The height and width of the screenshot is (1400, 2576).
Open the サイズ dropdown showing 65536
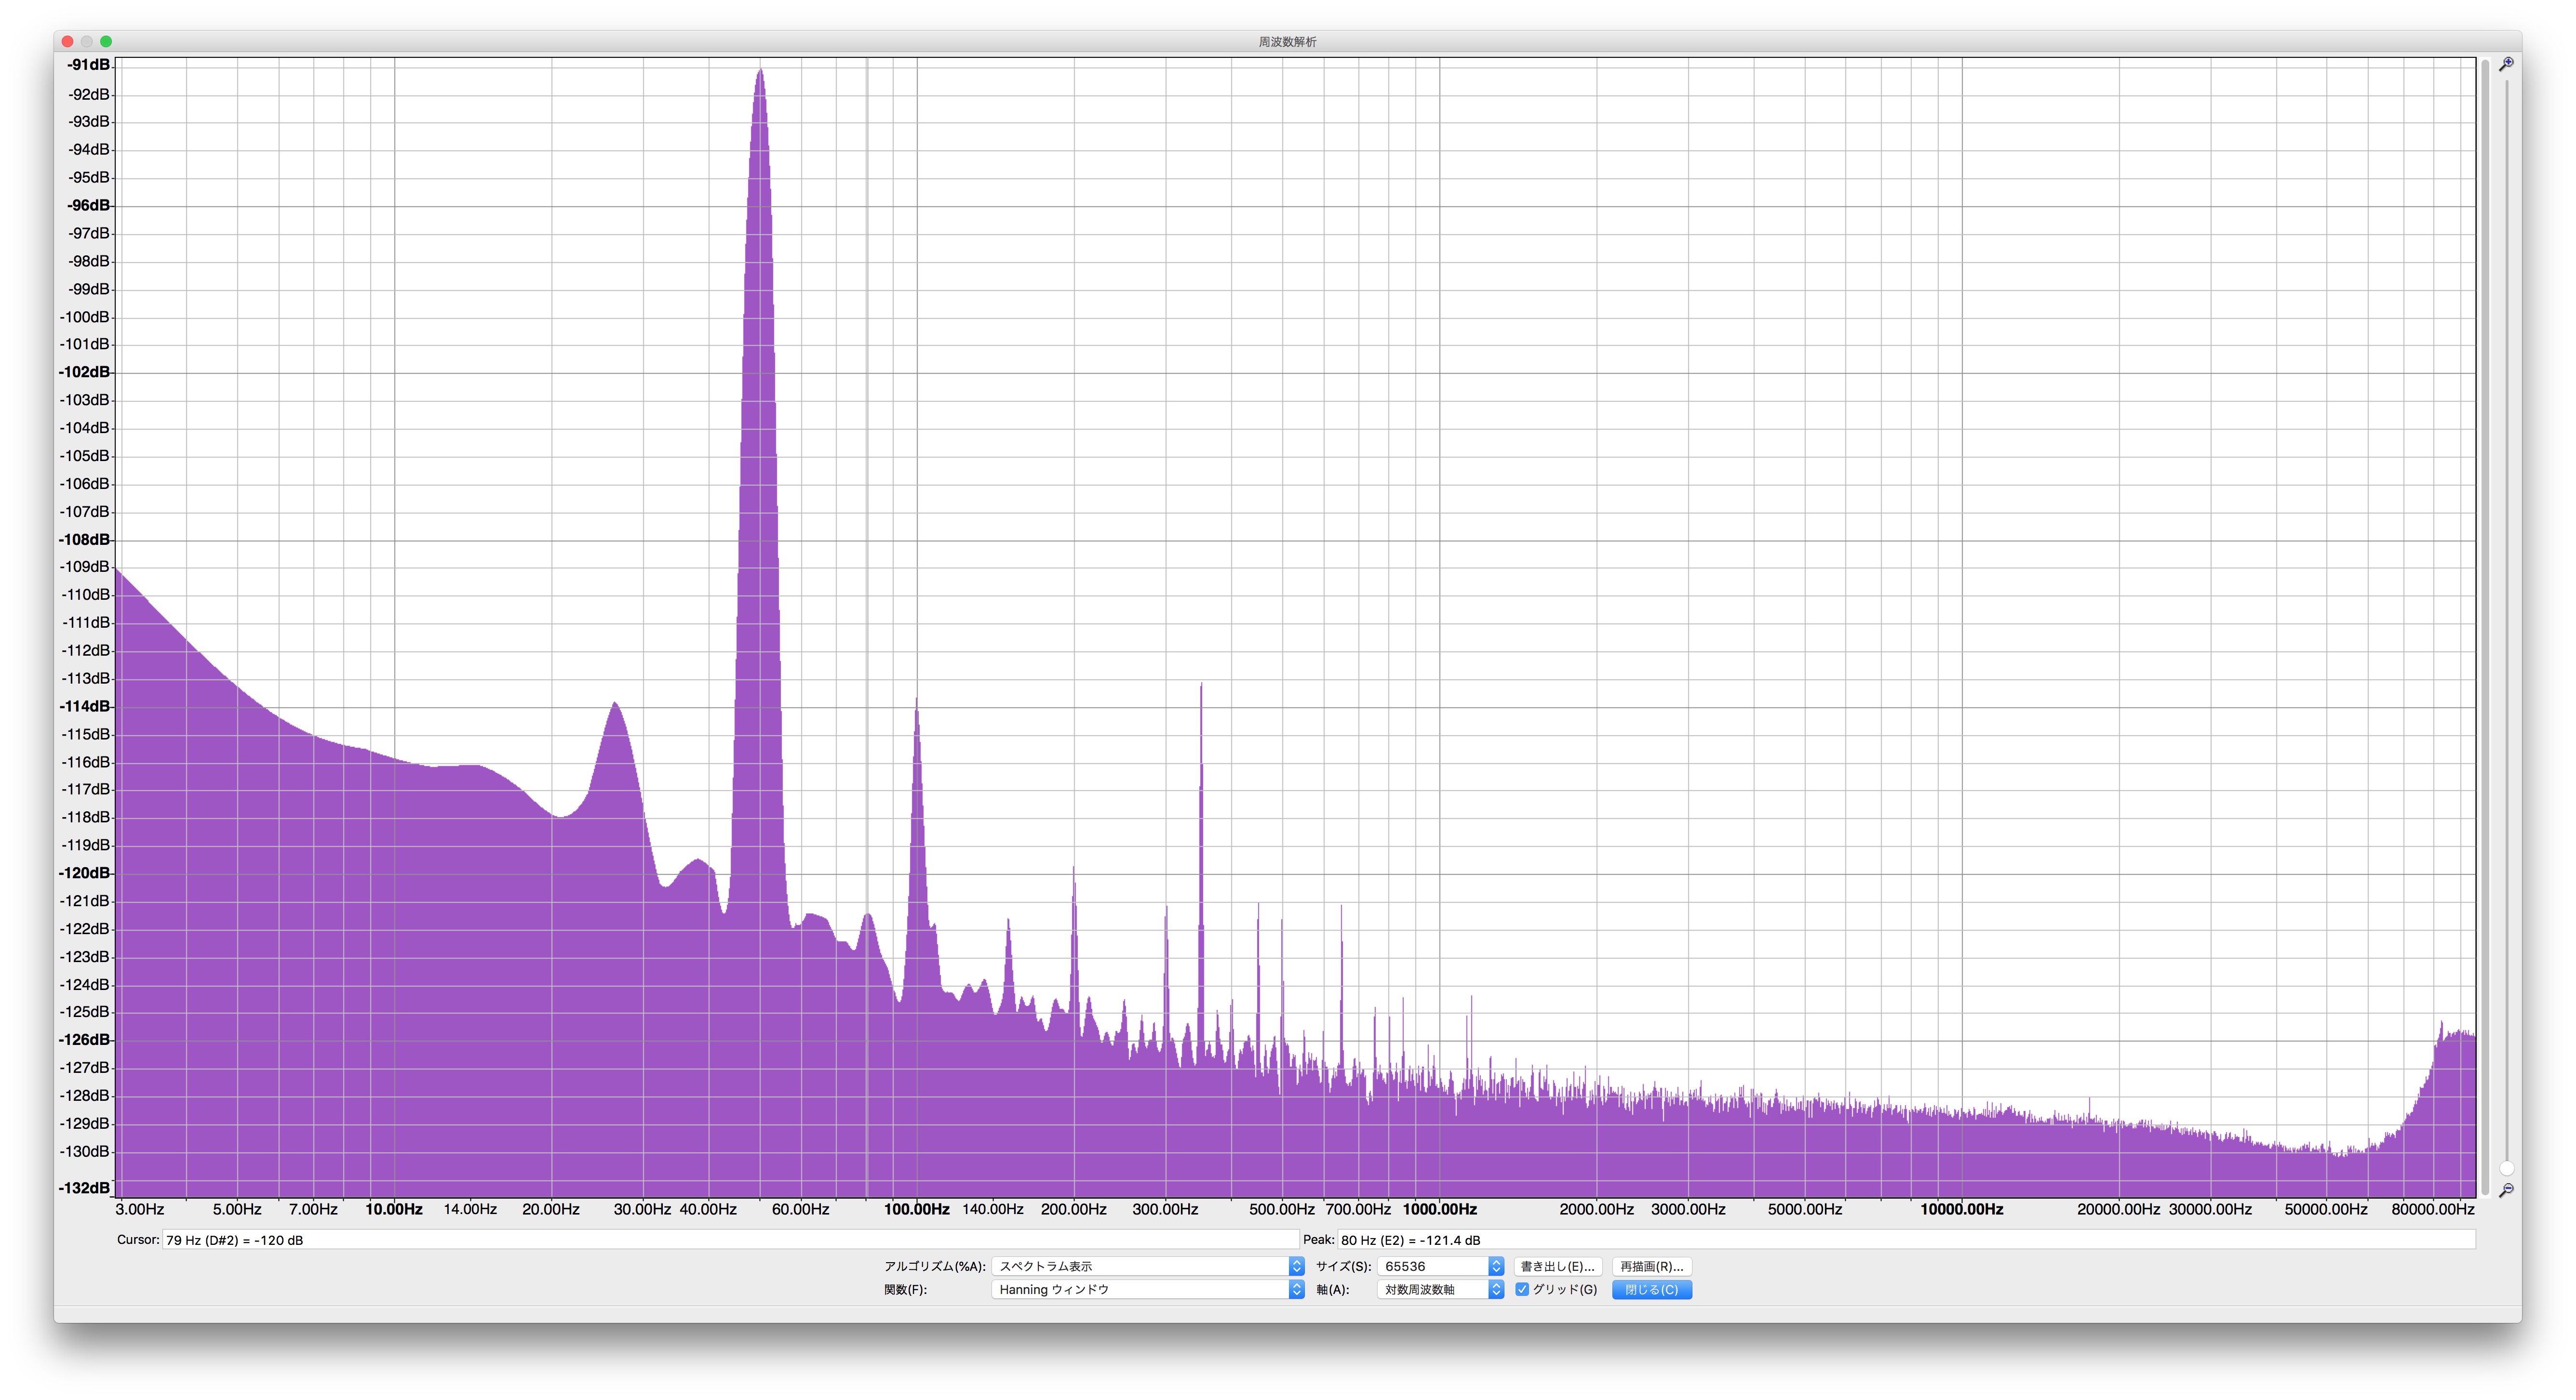click(1440, 1266)
